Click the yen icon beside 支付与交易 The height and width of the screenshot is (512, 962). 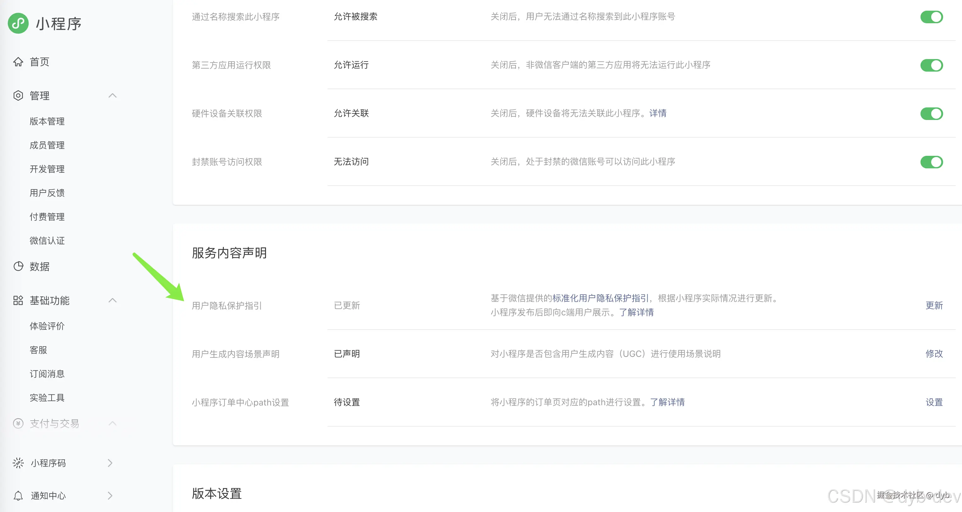click(x=18, y=423)
